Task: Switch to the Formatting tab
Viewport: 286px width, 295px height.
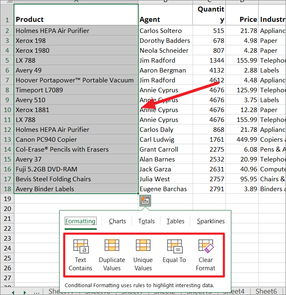Action: [80, 221]
